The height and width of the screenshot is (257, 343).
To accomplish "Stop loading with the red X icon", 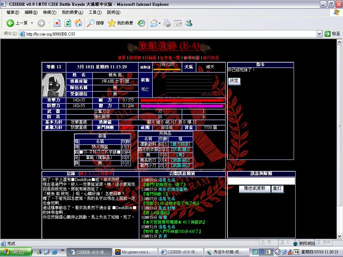I will [x=57, y=23].
